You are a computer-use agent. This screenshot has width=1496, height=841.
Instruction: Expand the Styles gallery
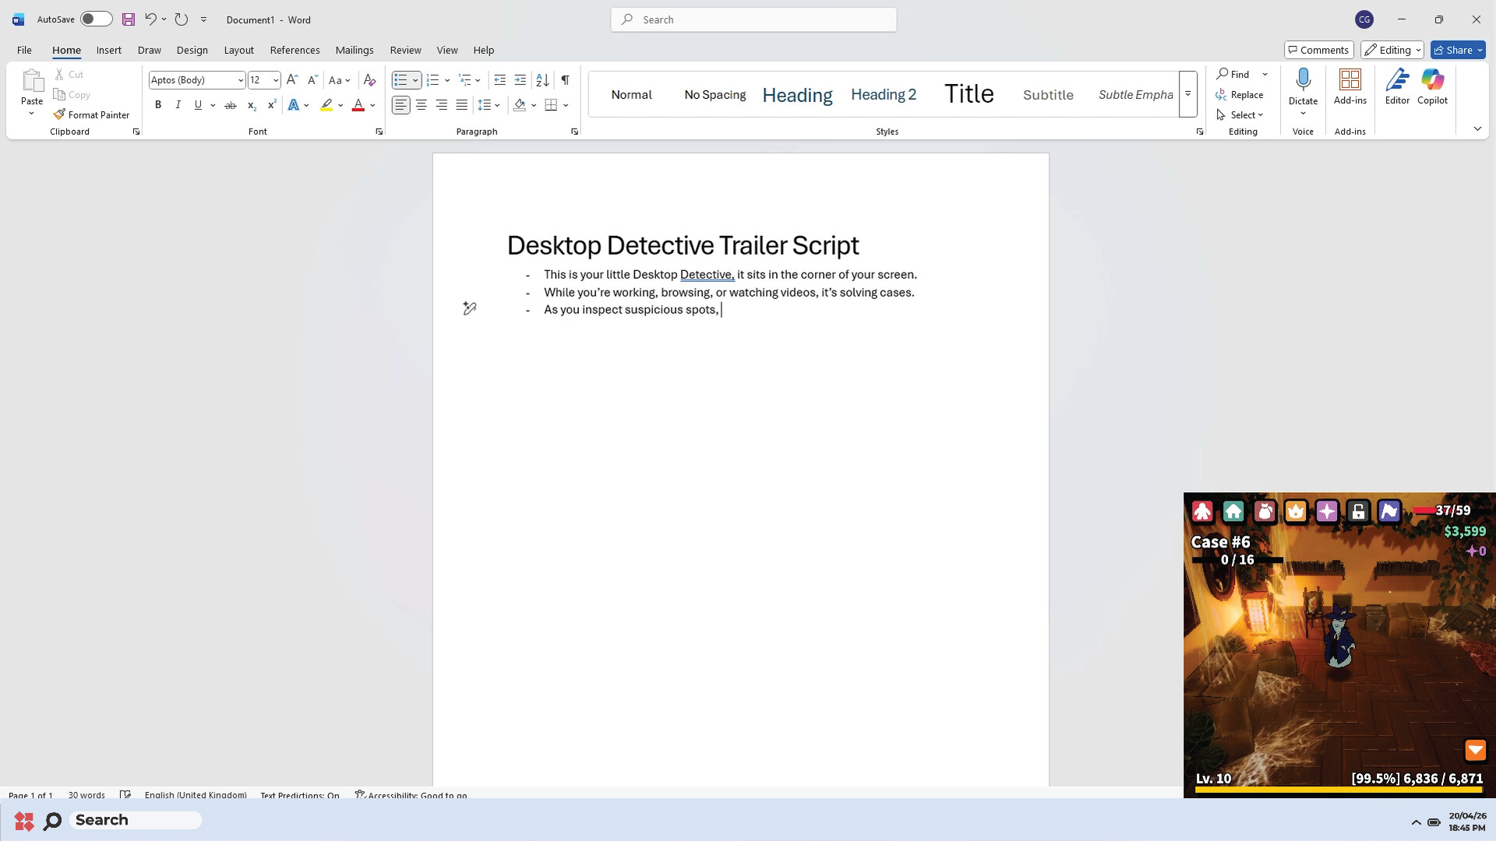point(1187,94)
